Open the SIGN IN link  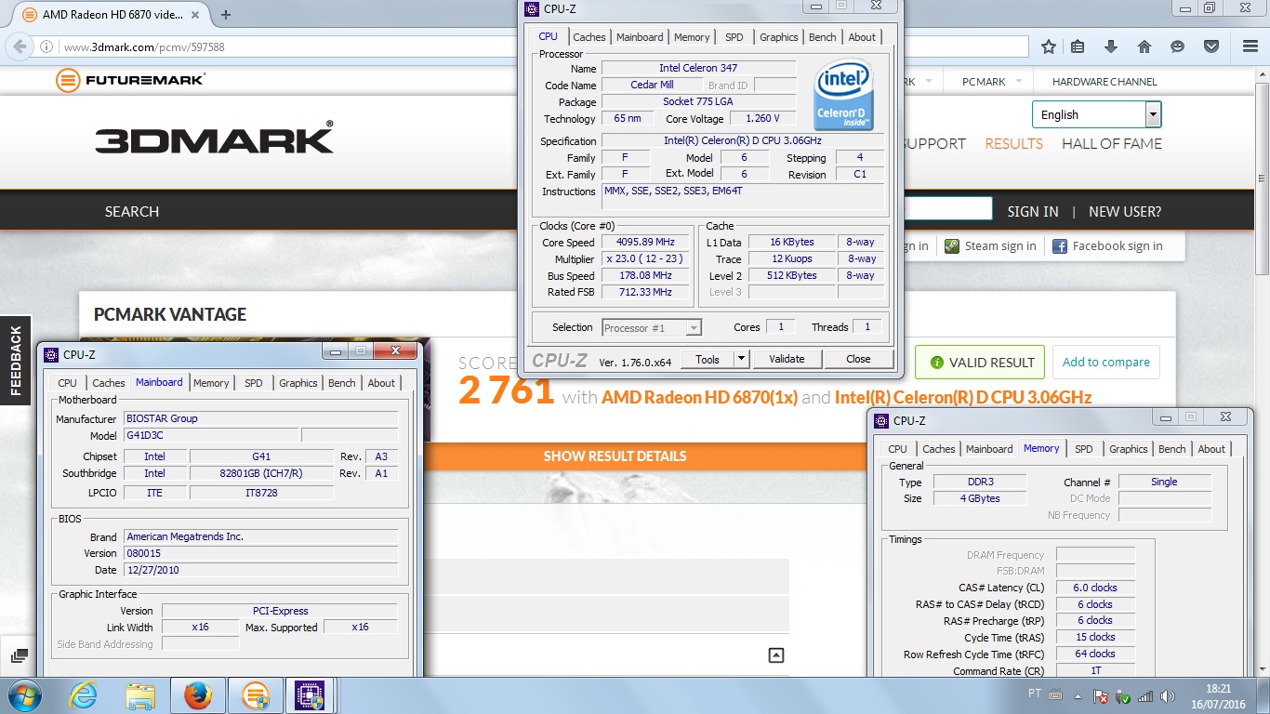(1033, 212)
